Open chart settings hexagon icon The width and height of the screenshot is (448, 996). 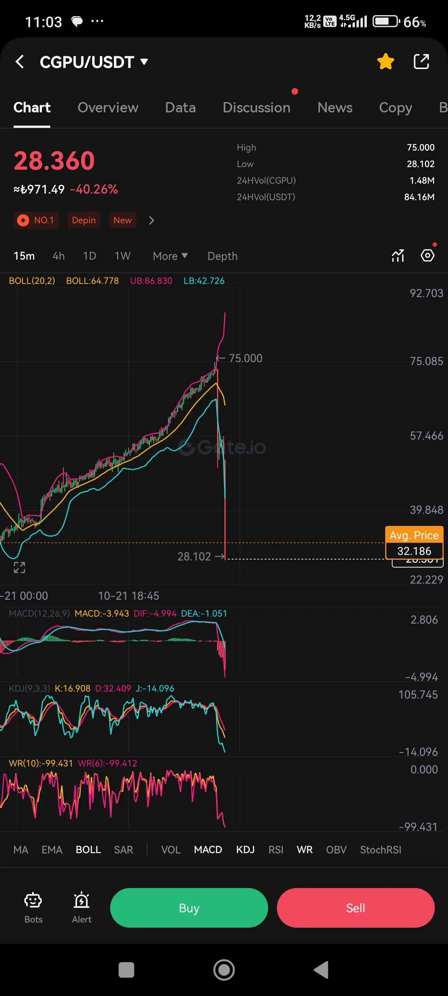pyautogui.click(x=427, y=256)
